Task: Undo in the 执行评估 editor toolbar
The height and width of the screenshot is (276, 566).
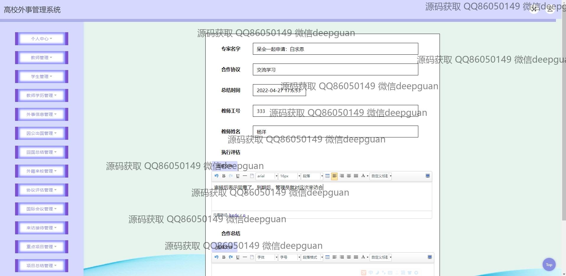Action: 217,176
